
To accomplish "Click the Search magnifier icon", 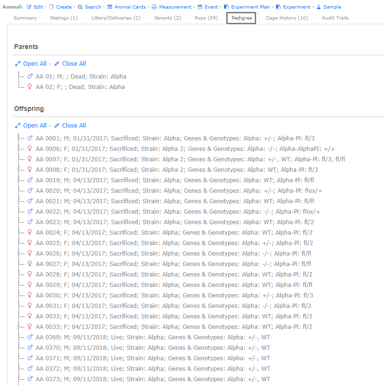I will (x=80, y=7).
